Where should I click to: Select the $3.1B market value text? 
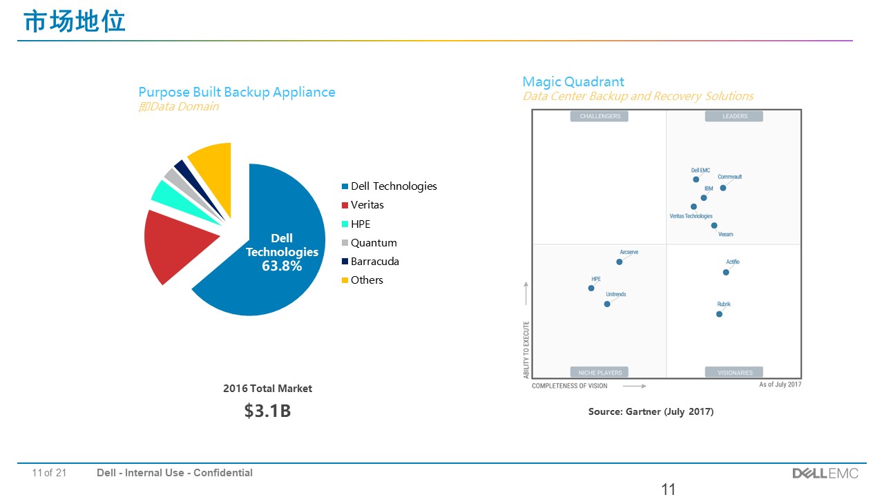pos(267,411)
